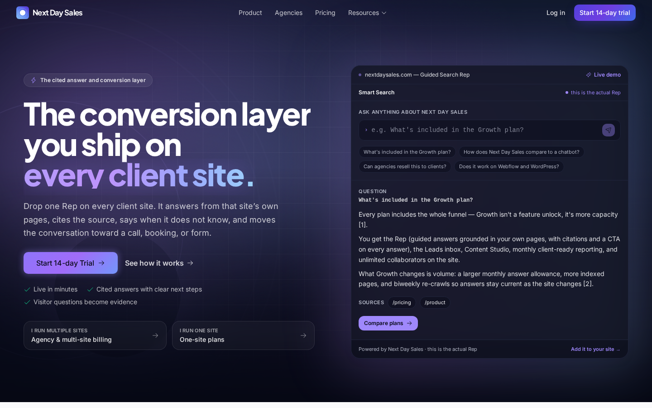This screenshot has width=652, height=408.
Task: Click the 'every client site.' headline text
Action: (x=139, y=175)
